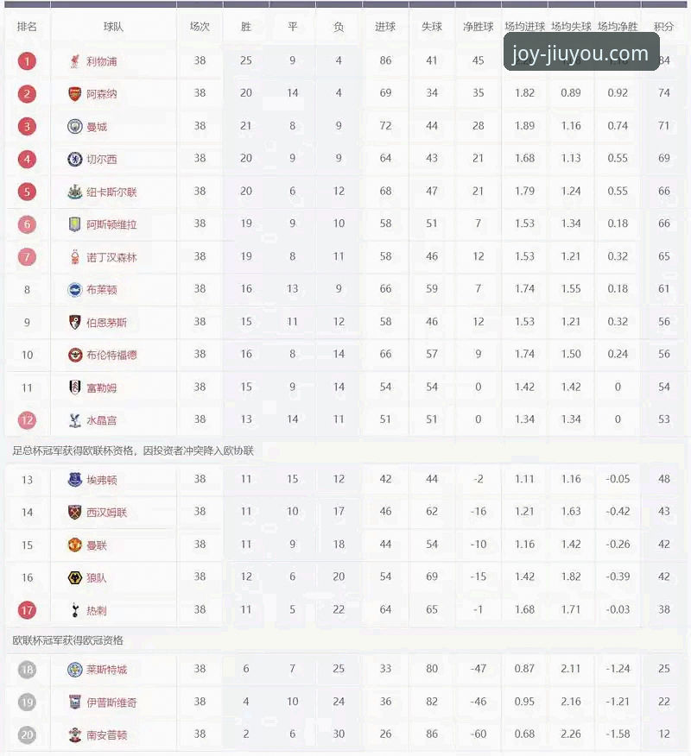
Task: Select the Manchester City badge icon
Action: (x=75, y=127)
